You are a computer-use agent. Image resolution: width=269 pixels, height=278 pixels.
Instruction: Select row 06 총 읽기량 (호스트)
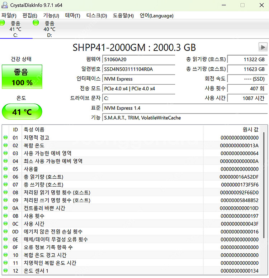click(131, 177)
